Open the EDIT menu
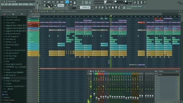The height and width of the screenshot is (103, 183). click(6, 4)
